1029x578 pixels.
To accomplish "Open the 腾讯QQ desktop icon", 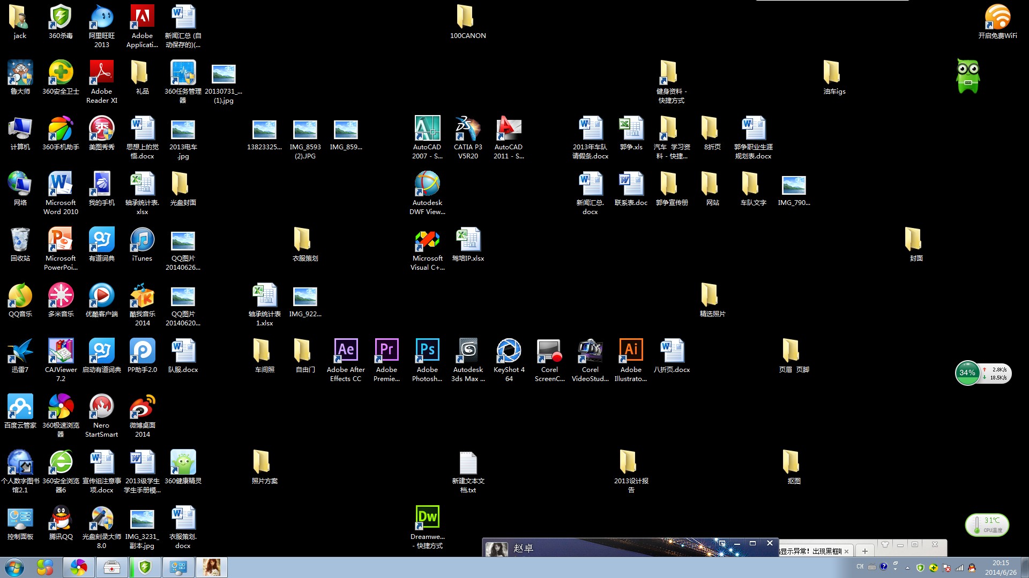I will pyautogui.click(x=61, y=522).
